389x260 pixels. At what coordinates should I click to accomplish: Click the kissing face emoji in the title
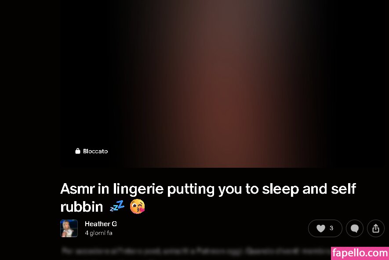pyautogui.click(x=137, y=206)
